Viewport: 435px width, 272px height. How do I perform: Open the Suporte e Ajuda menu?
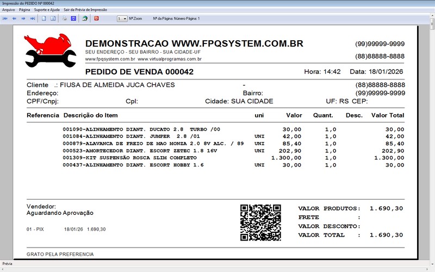[x=47, y=10]
